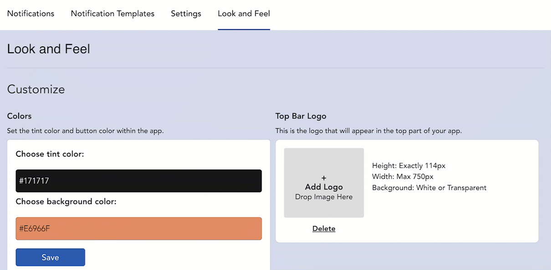Click the 'Look and Feel' page heading
Viewport: 551px width, 270px height.
click(x=48, y=49)
